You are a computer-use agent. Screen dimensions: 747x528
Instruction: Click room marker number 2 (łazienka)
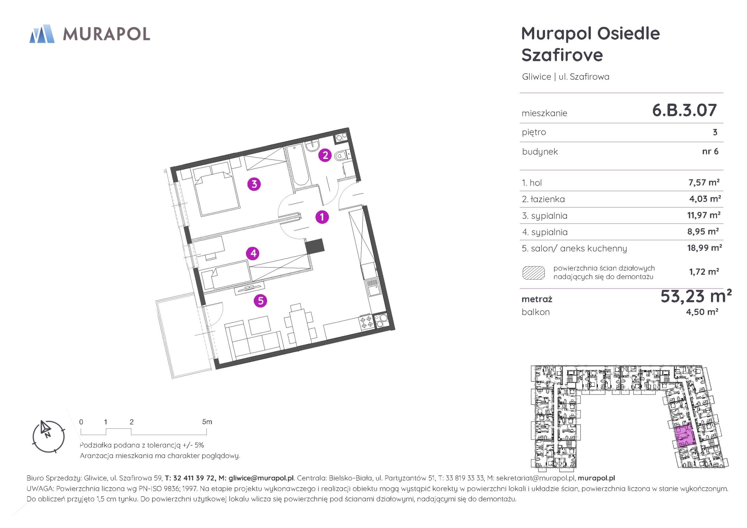(325, 155)
